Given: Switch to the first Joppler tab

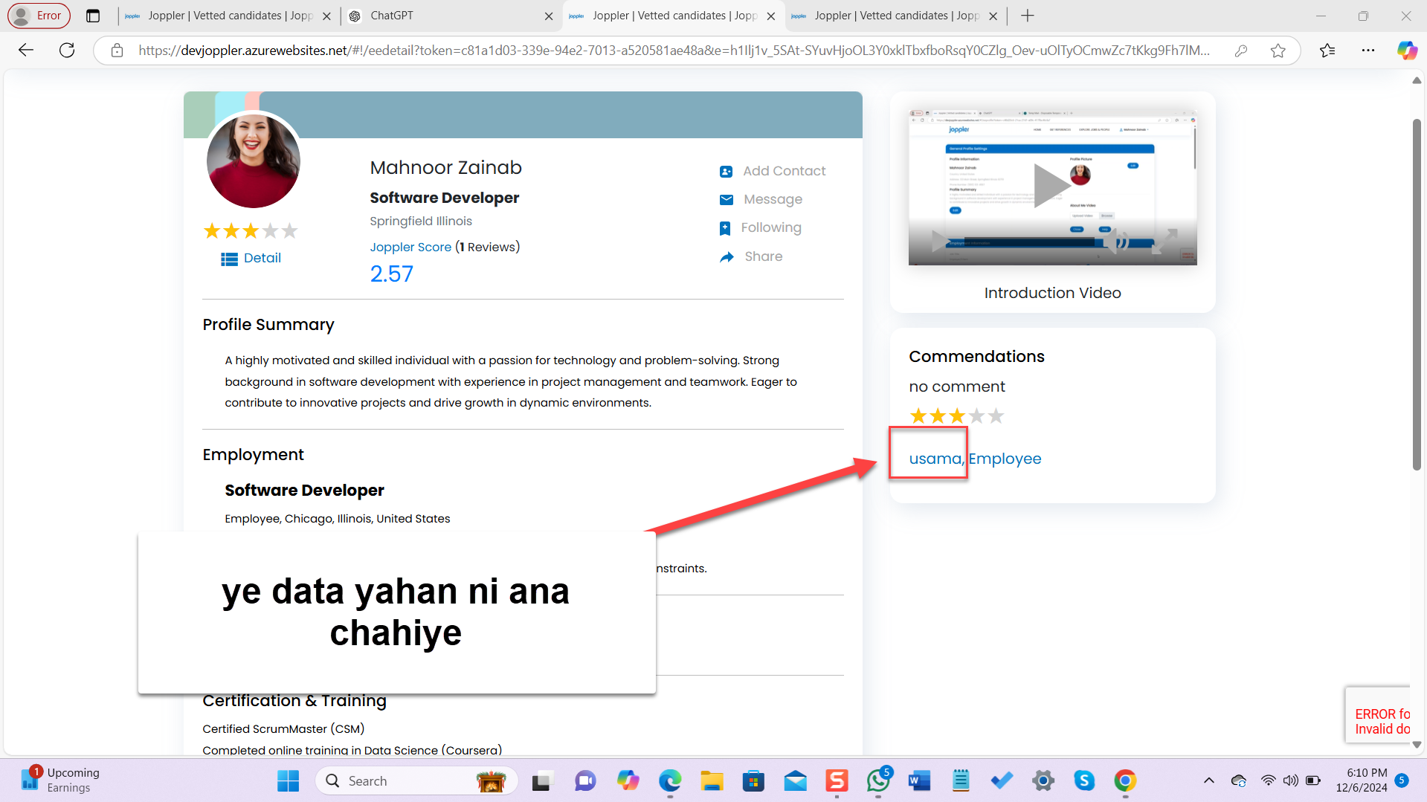Looking at the screenshot, I should point(228,16).
